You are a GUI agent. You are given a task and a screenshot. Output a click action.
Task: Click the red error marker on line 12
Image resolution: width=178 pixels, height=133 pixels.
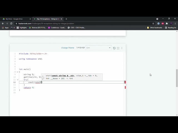[x=125, y=82]
